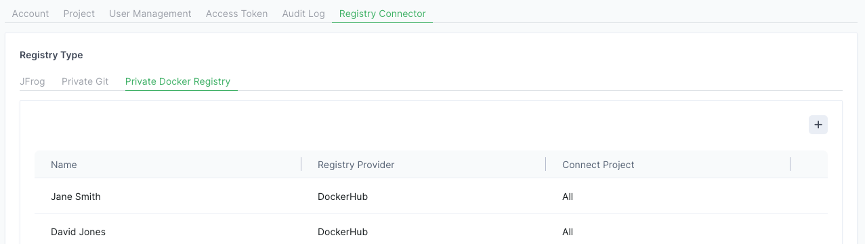This screenshot has width=865, height=244.
Task: Switch registry type to JFrog
Action: coord(33,81)
